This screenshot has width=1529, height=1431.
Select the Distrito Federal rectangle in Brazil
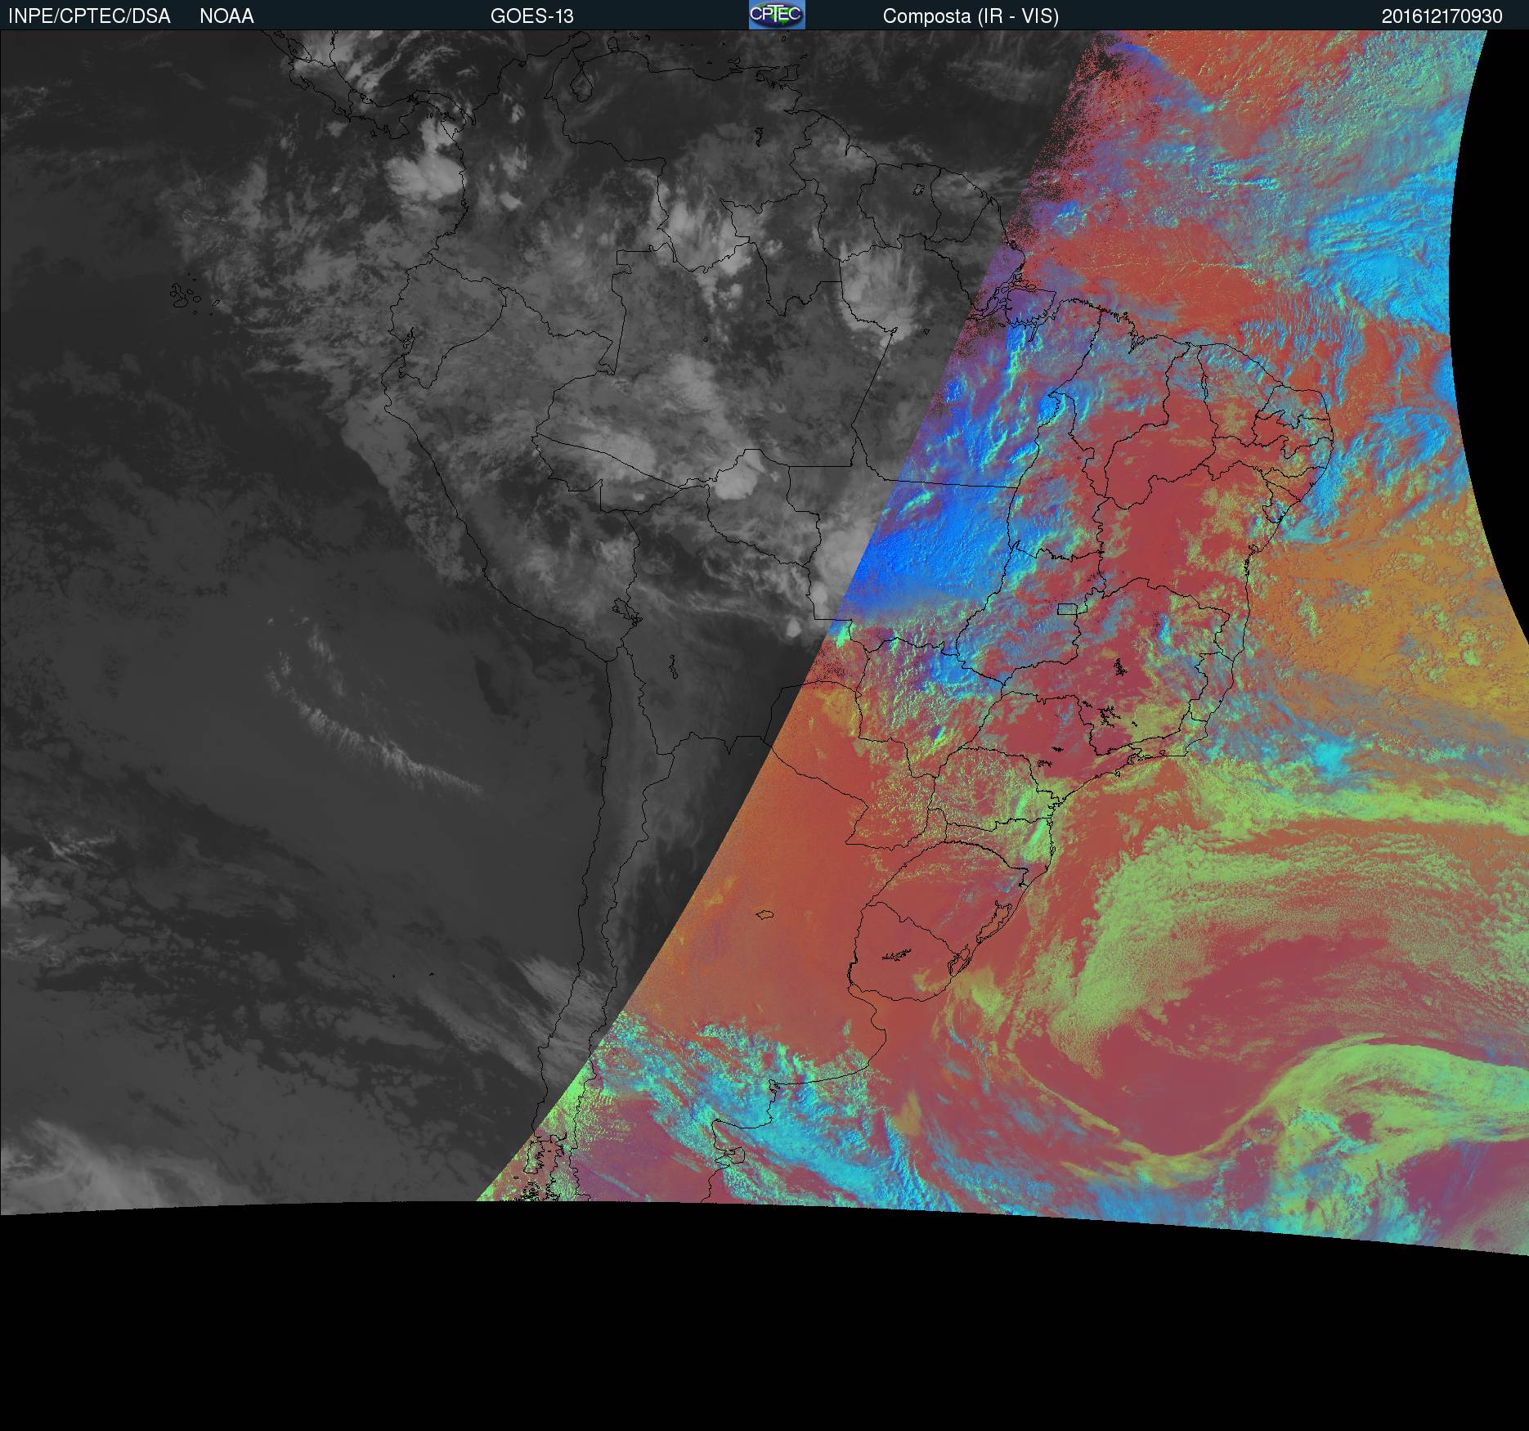[1067, 608]
